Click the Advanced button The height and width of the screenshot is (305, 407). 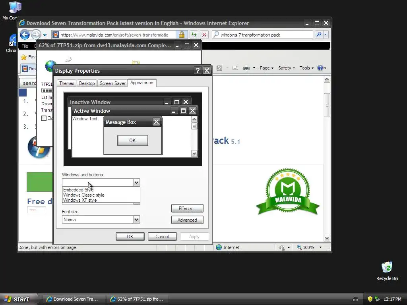(x=187, y=220)
